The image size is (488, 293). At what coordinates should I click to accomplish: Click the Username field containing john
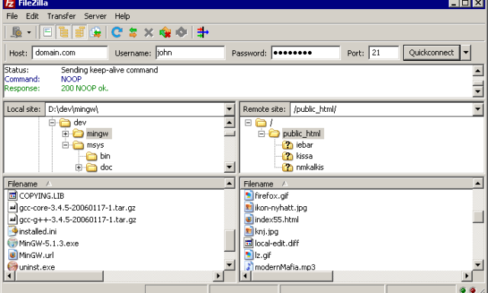click(190, 53)
